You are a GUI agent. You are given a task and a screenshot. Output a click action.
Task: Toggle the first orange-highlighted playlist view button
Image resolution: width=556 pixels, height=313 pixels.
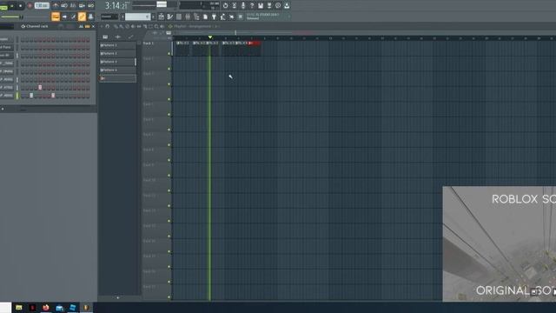[56, 17]
